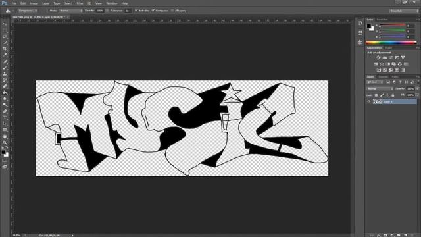
Task: Open the File menu
Action: point(14,3)
